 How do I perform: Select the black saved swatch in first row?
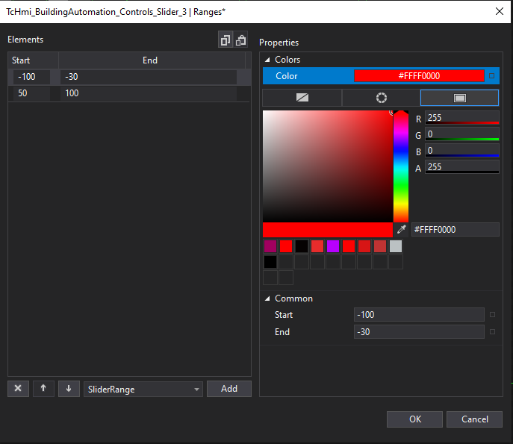tap(302, 246)
